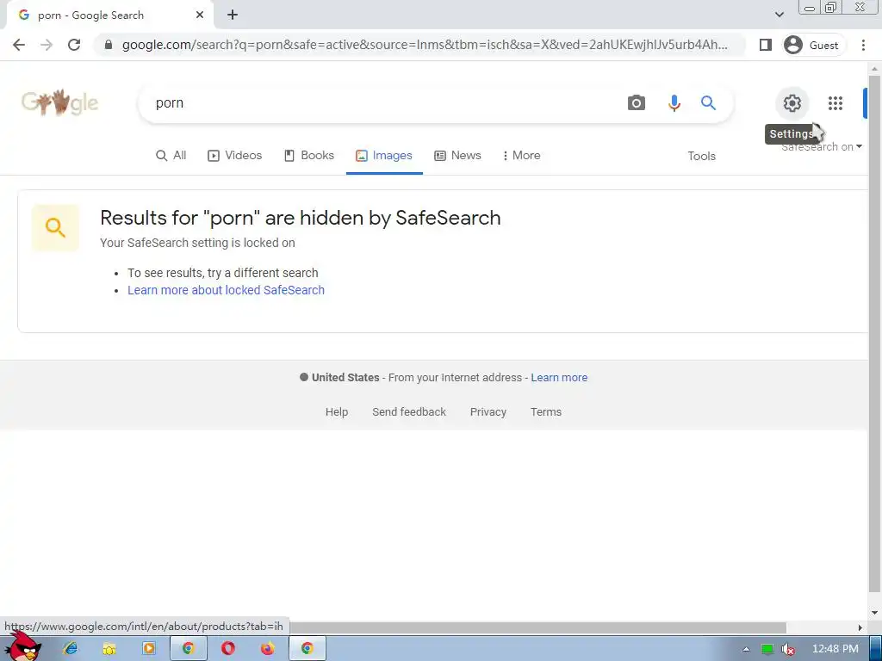Switch to the Books tab
Viewport: 882px width, 661px height.
coord(309,156)
